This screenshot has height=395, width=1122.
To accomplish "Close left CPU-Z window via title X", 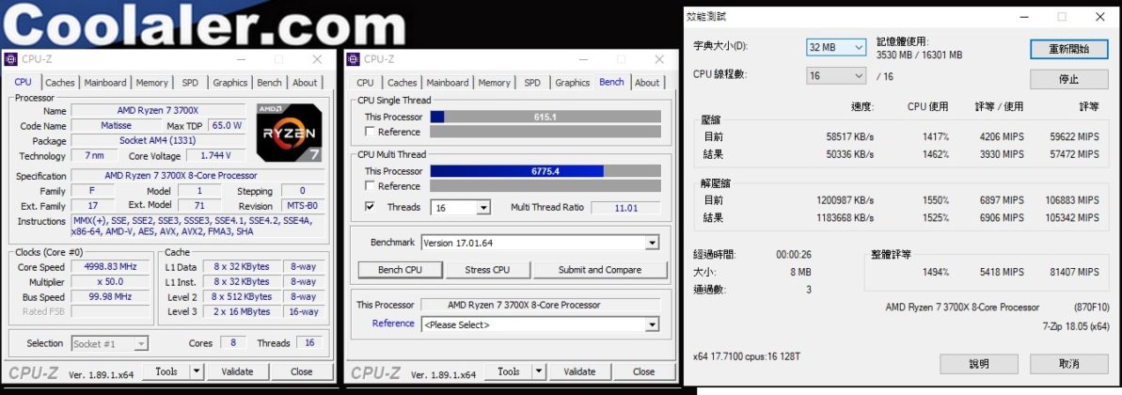I will pyautogui.click(x=317, y=58).
